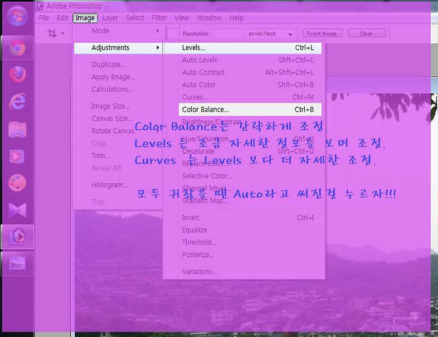This screenshot has width=438, height=337.
Task: Open the Filter menu
Action: pyautogui.click(x=159, y=18)
